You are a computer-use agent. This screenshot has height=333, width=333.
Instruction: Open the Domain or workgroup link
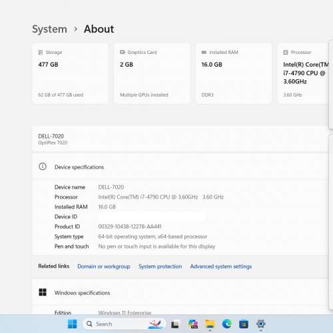point(104,266)
